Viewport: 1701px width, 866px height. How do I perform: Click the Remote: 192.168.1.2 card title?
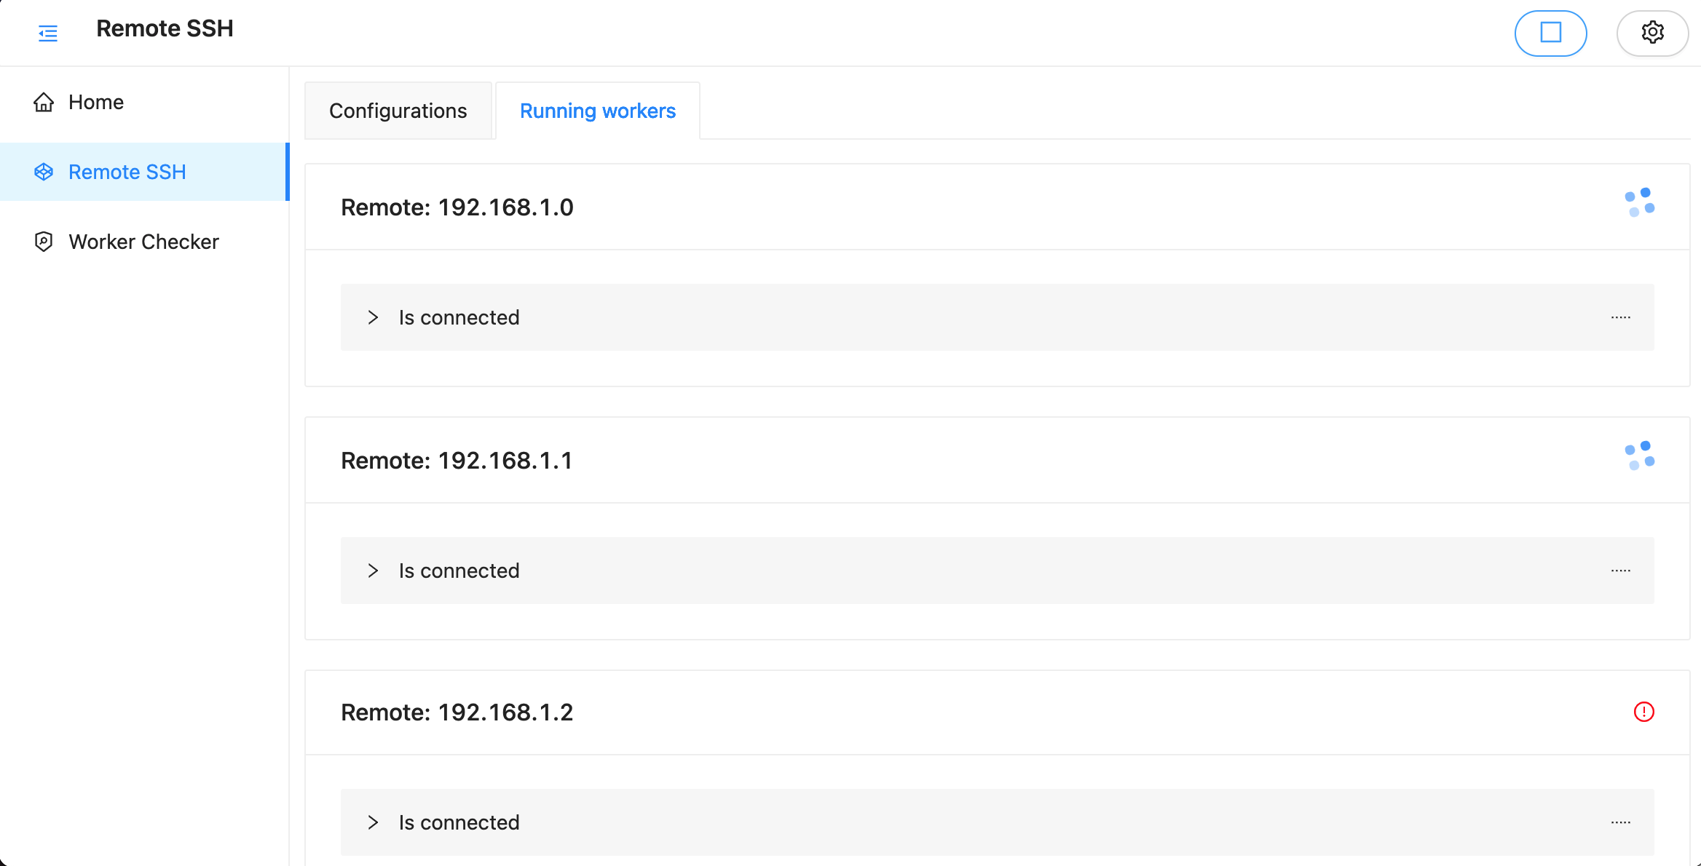[457, 712]
